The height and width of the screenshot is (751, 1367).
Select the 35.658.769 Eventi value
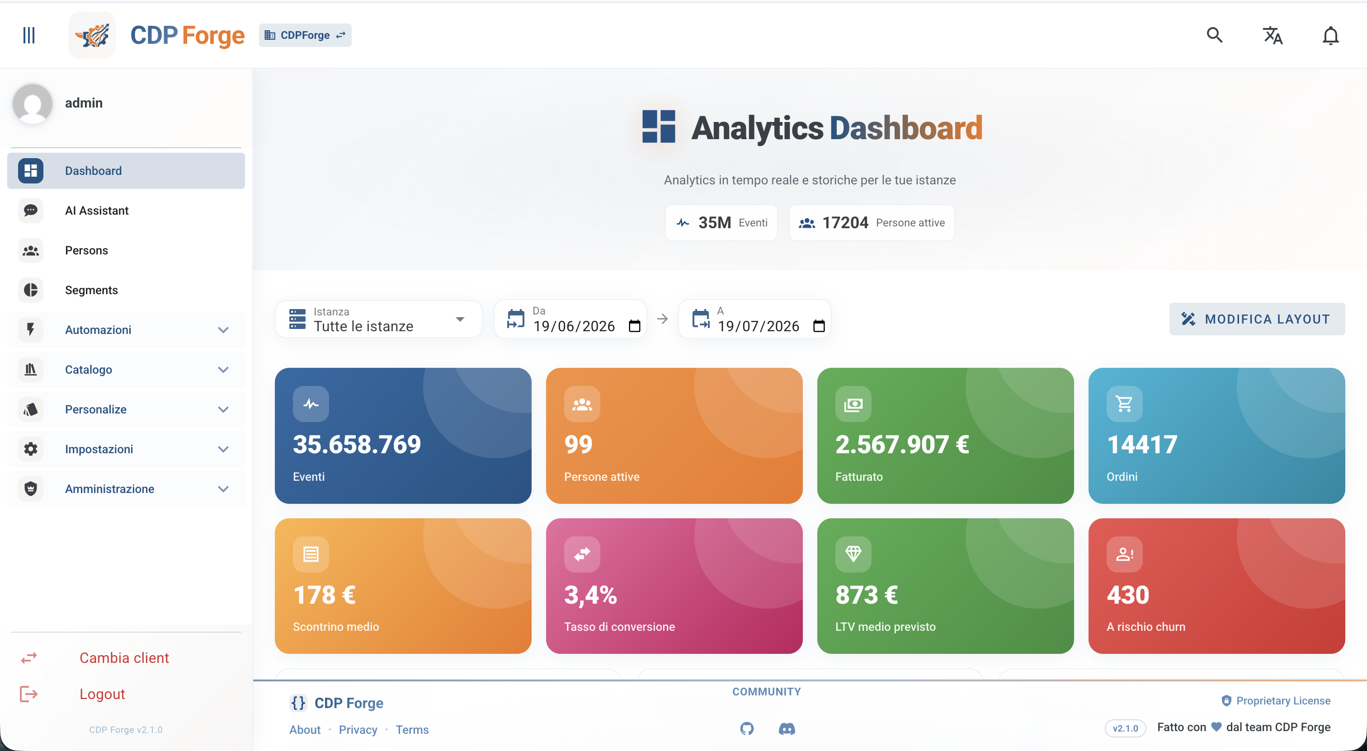pyautogui.click(x=357, y=445)
